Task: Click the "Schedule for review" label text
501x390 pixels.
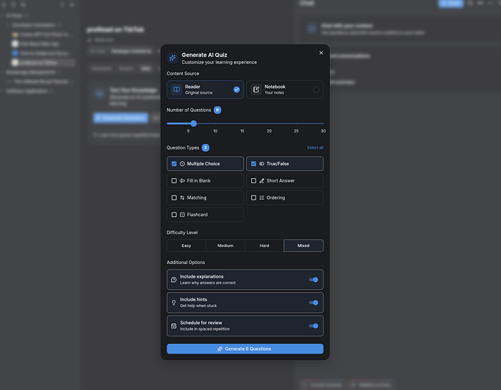Action: pyautogui.click(x=201, y=323)
